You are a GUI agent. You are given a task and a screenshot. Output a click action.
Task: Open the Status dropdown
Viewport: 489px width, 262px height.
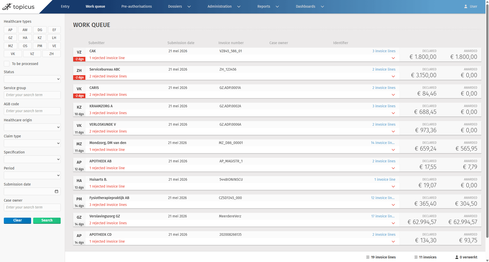click(32, 79)
